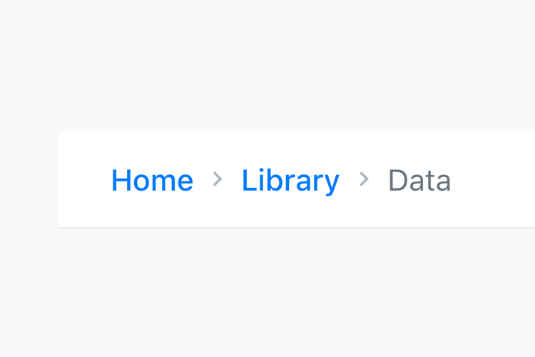
Task: Click the blue Home text
Action: point(152,181)
